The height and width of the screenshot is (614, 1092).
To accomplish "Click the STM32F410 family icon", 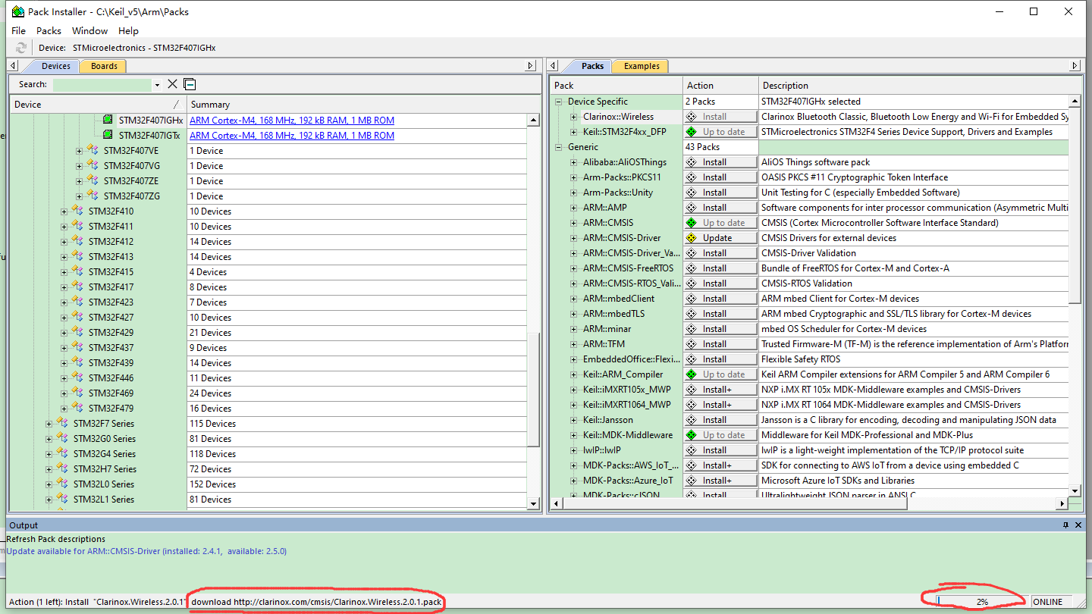I will [x=77, y=211].
